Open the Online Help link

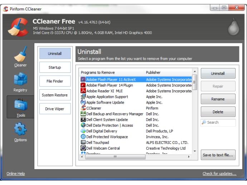[16, 174]
